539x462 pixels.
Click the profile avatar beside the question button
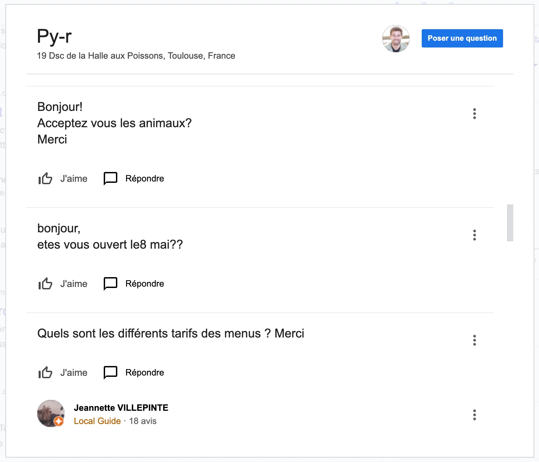pos(396,39)
